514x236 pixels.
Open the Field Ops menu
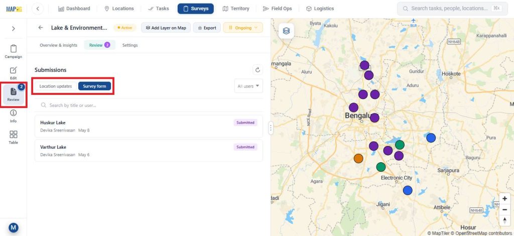pyautogui.click(x=277, y=9)
